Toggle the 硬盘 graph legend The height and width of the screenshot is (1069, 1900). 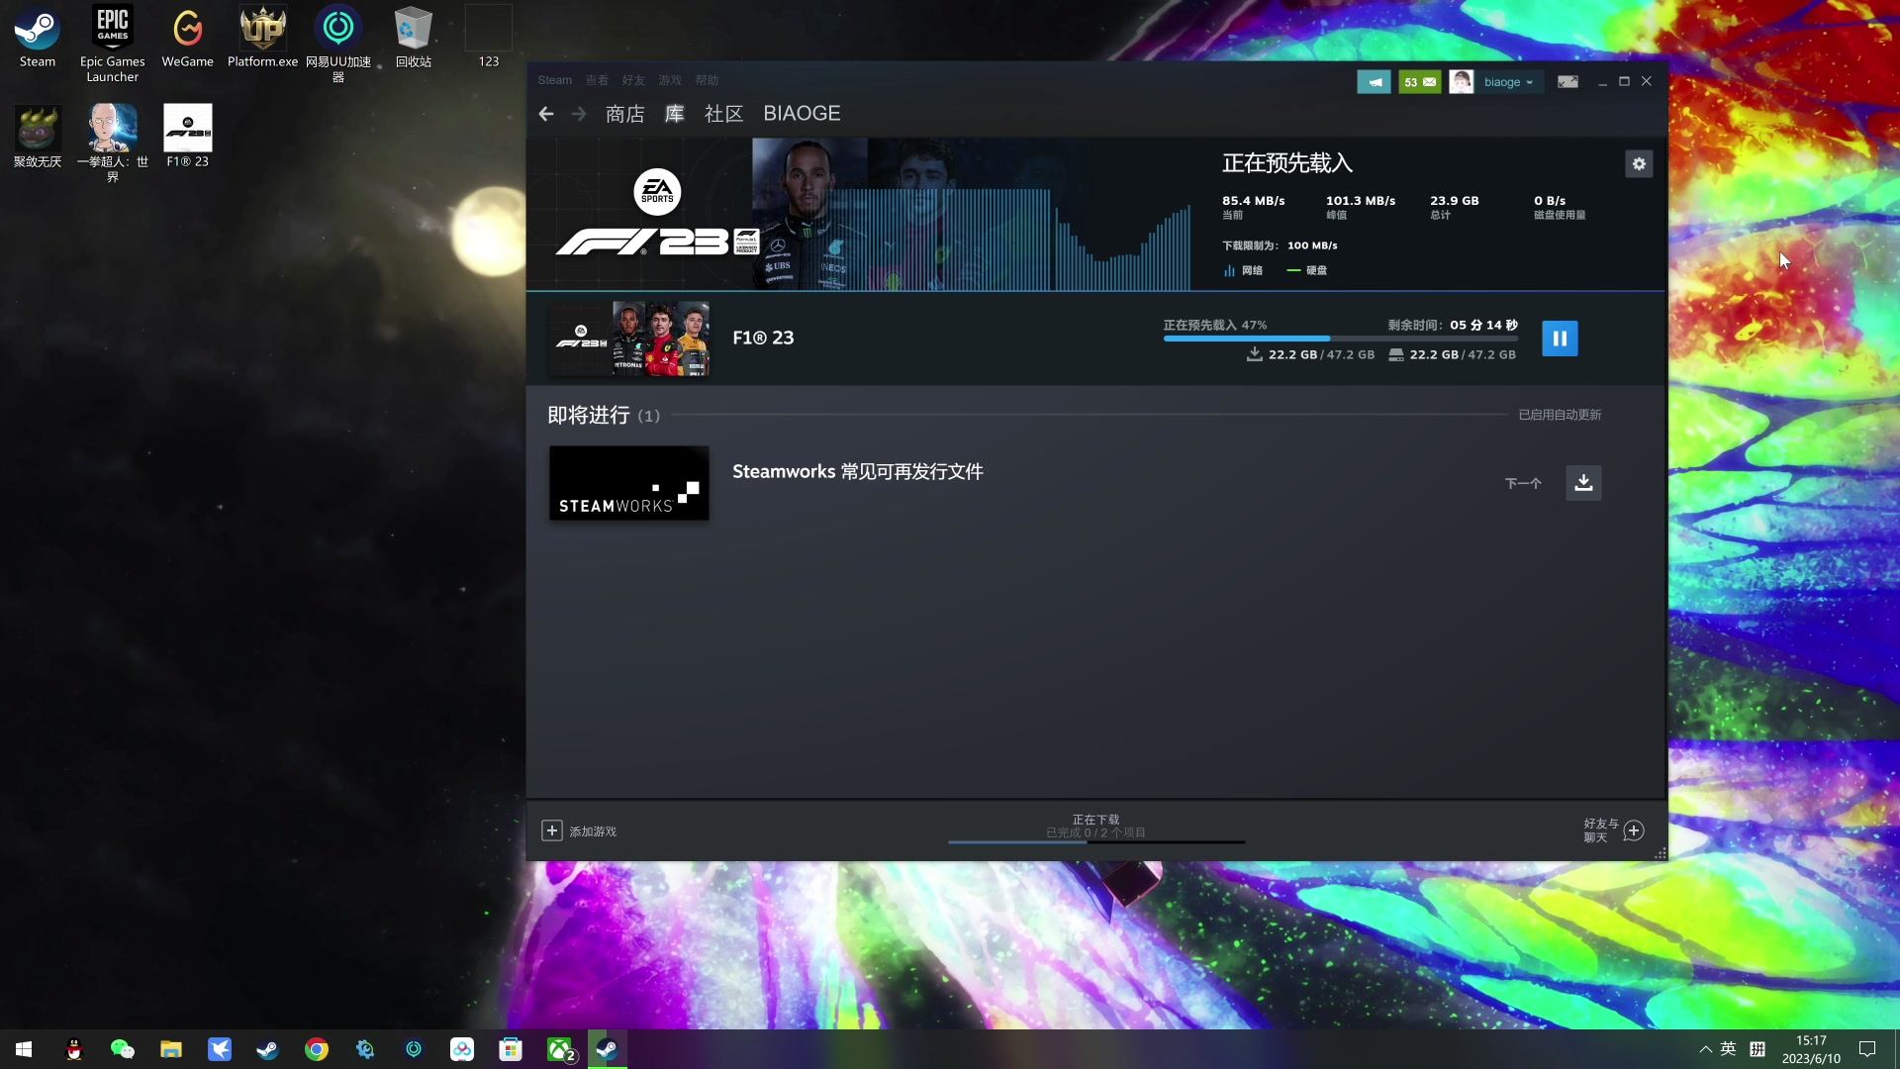point(1307,270)
